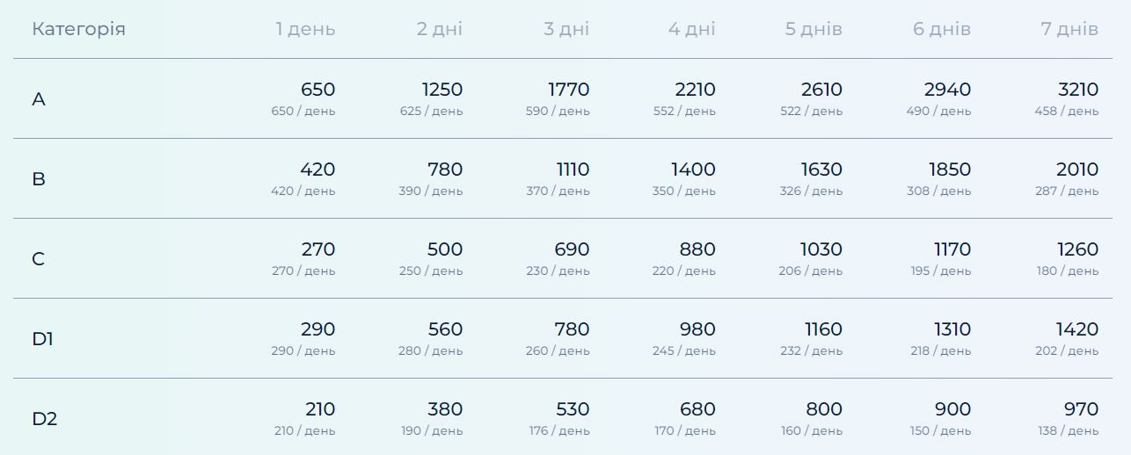
Task: Click price 530 in category D2
Action: pos(573,409)
